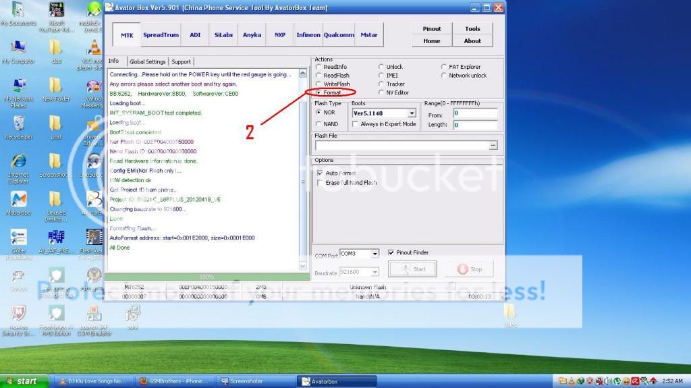Viewport: 691px width, 388px height.
Task: Switch to the SpreadTrum platform tab
Action: pos(161,35)
